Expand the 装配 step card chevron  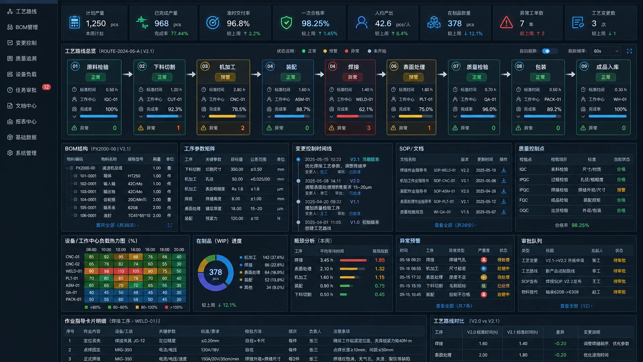point(269,117)
